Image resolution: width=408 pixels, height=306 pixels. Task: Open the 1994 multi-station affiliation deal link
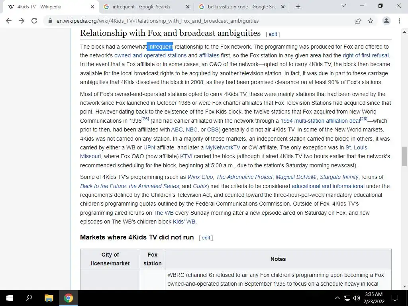point(320,121)
